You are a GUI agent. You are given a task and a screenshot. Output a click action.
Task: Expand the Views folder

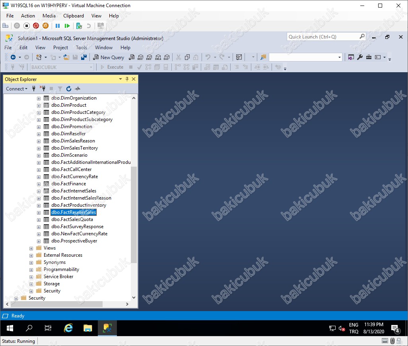coord(31,248)
